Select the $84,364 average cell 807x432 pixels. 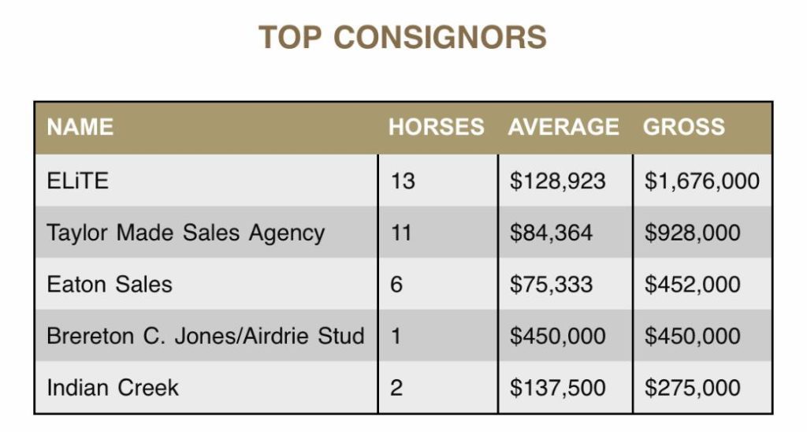(x=565, y=233)
